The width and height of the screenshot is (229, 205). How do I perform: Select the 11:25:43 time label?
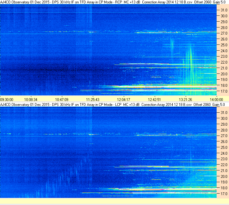[x=93, y=100]
